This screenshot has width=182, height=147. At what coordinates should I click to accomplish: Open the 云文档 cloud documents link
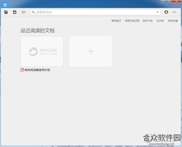160,21
